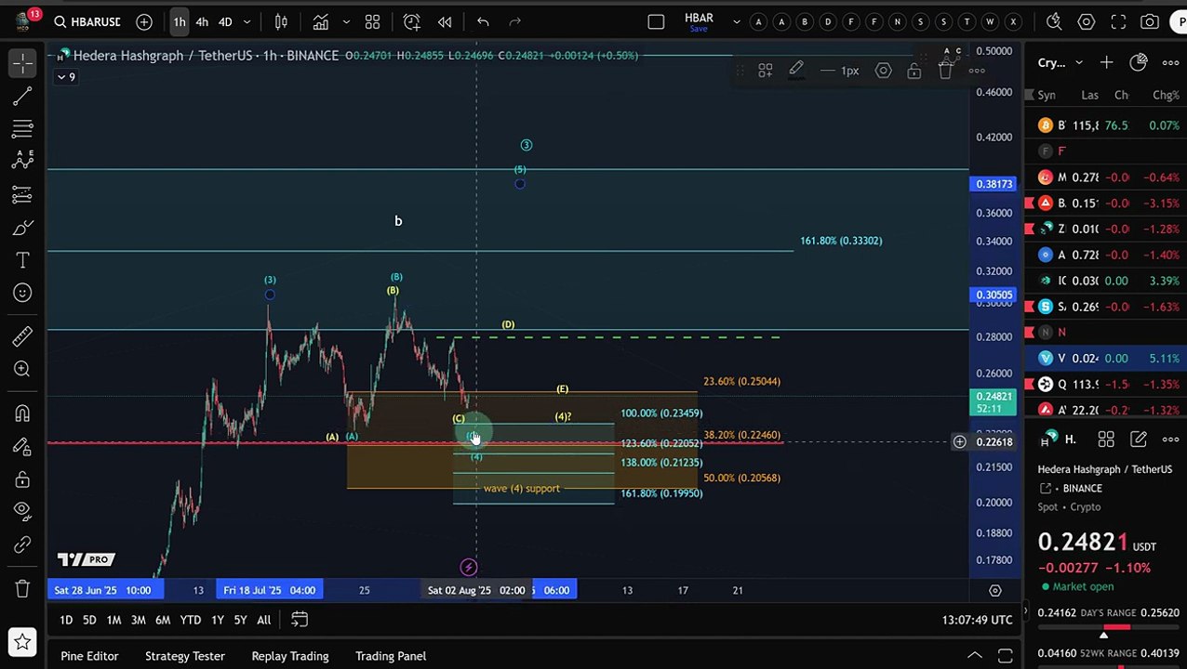The image size is (1187, 669).
Task: Enter fullscreen mode
Action: (1119, 21)
